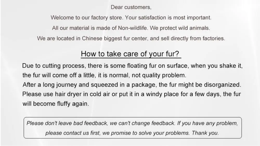This screenshot has width=260, height=146.
Task: Click the 'please contact us first' italic line
Action: pyautogui.click(x=73, y=133)
